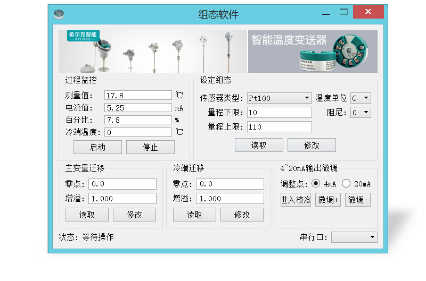
Task: Expand the 温度单位 dropdown
Action: tap(361, 98)
